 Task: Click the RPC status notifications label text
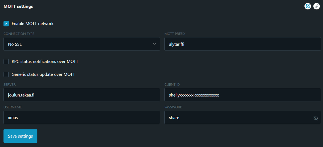(45, 61)
